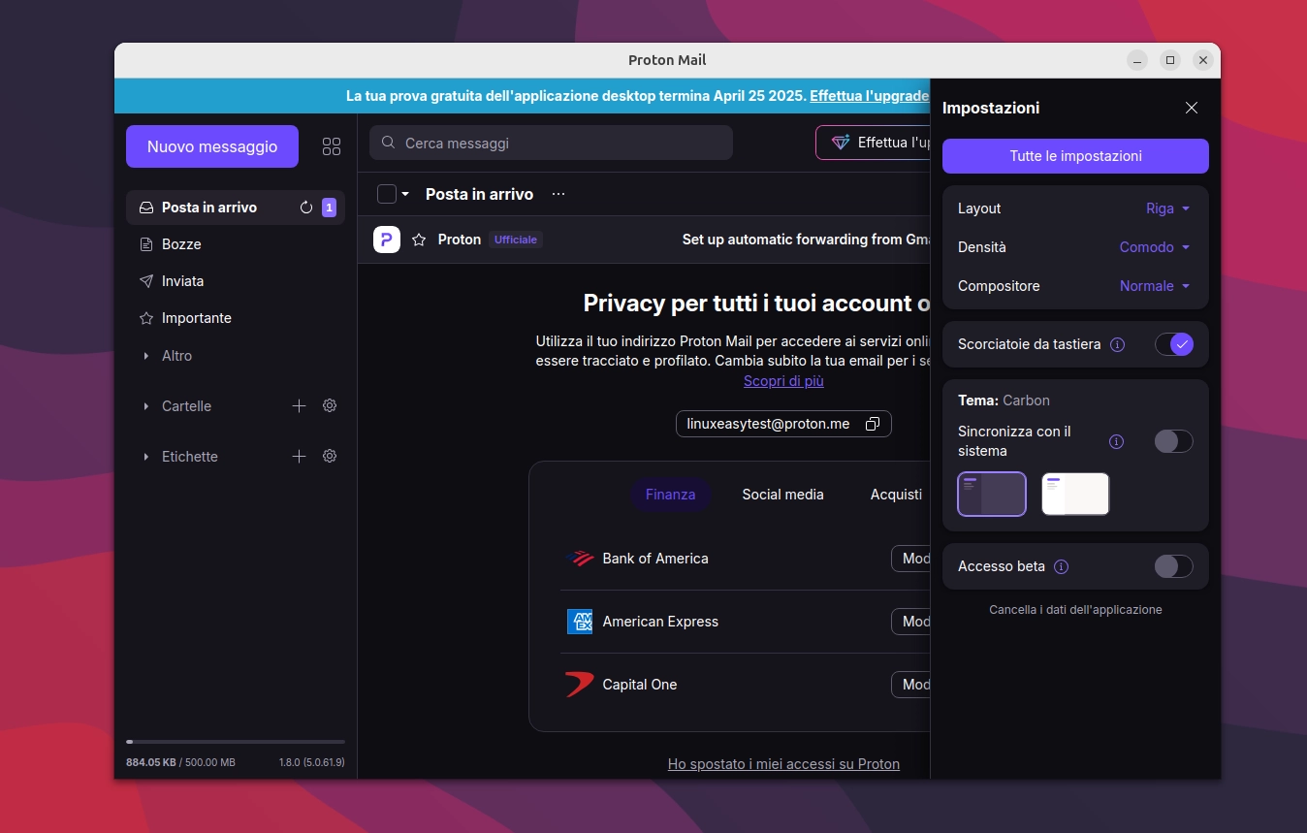Click the search magnifier icon
The width and height of the screenshot is (1307, 833).
388,143
